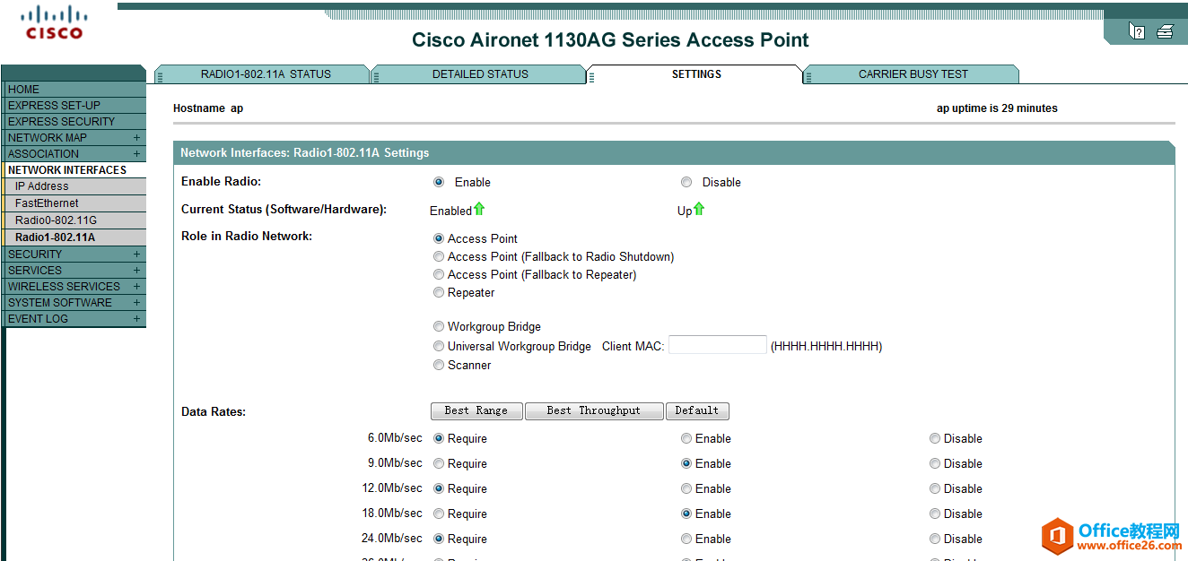
Task: Select Scanner radio role option
Action: (x=439, y=365)
